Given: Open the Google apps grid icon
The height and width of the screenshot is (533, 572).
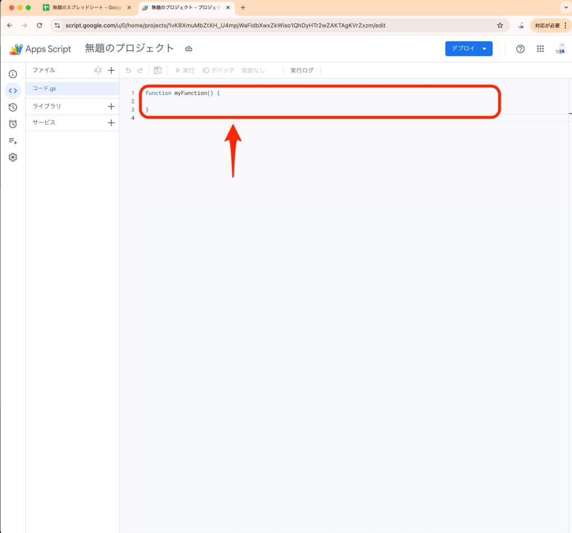Looking at the screenshot, I should pos(540,49).
